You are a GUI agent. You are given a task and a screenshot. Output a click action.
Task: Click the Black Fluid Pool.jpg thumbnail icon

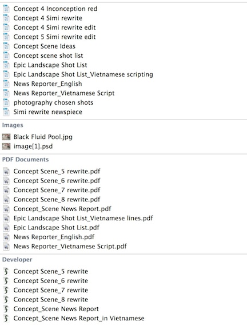point(6,137)
